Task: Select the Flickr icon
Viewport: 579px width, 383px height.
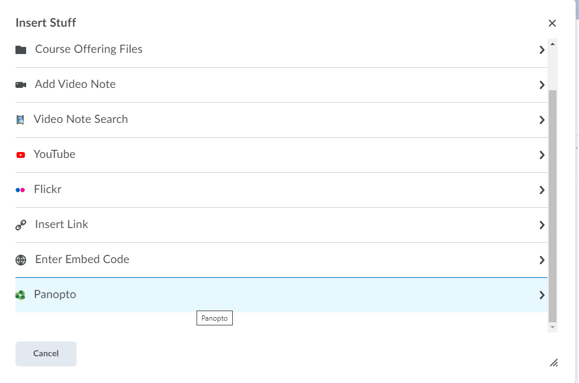Action: [x=20, y=189]
